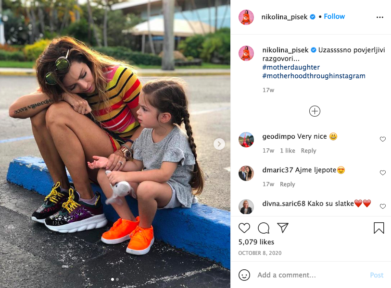Viewport: 391px width, 288px height.
Task: Open emoji picker smiley icon
Action: click(x=244, y=275)
